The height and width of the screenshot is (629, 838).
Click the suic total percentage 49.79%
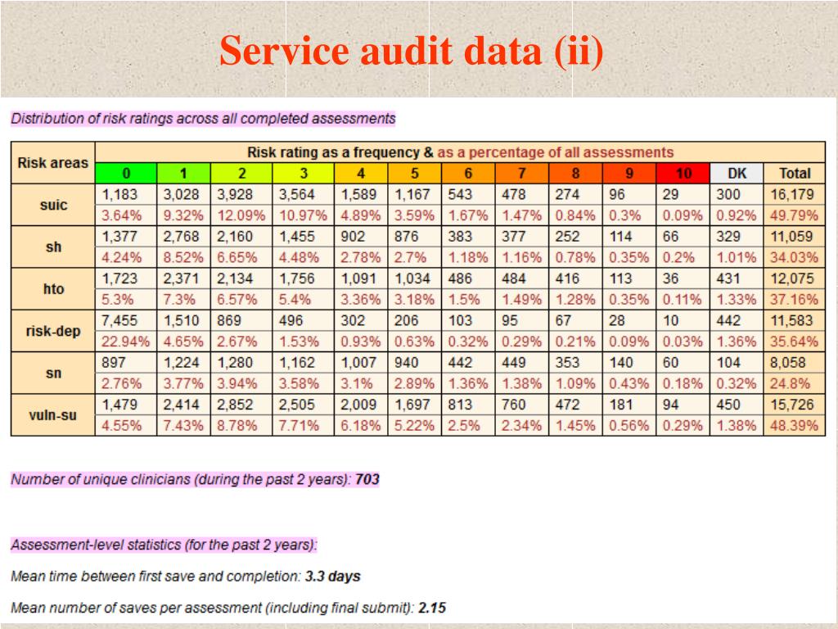tap(794, 215)
